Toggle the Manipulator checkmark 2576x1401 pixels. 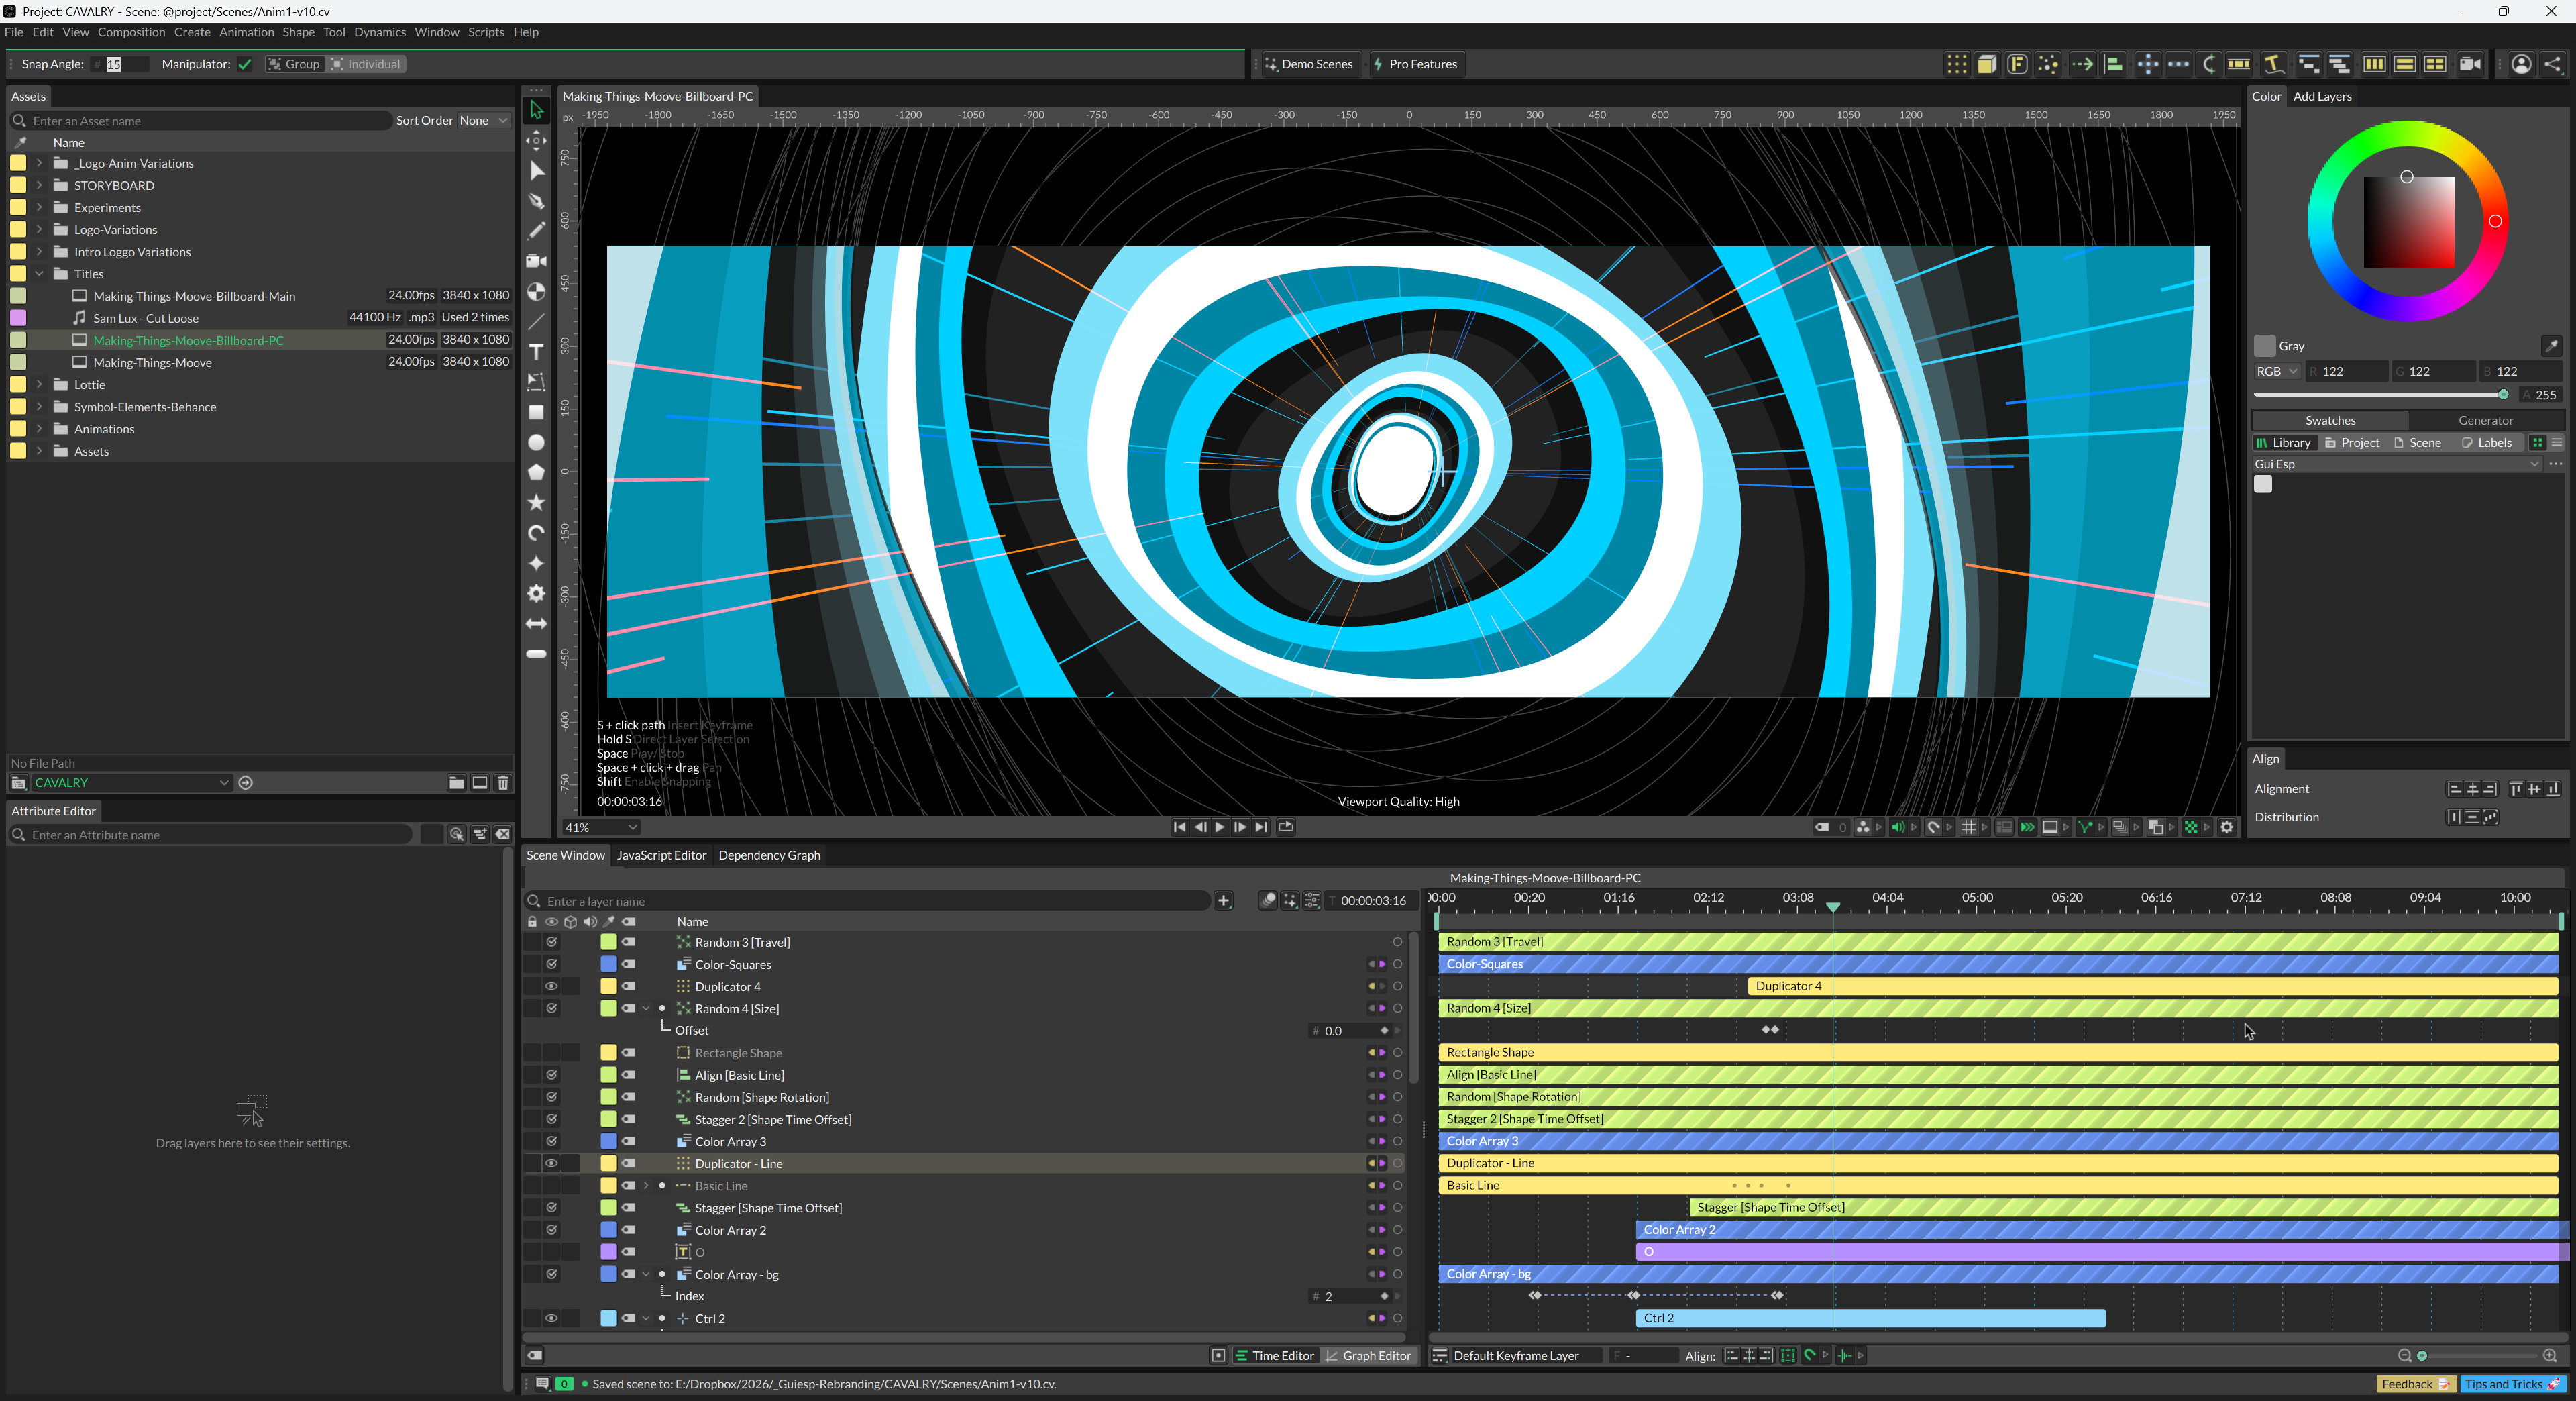[245, 64]
